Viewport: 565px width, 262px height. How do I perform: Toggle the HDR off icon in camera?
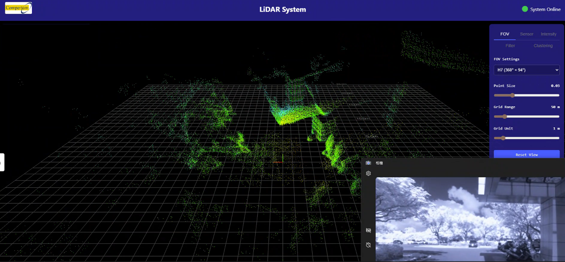(x=368, y=230)
